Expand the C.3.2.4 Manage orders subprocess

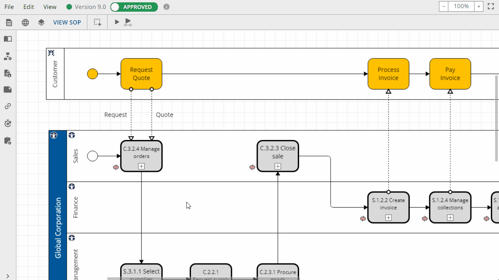(141, 166)
